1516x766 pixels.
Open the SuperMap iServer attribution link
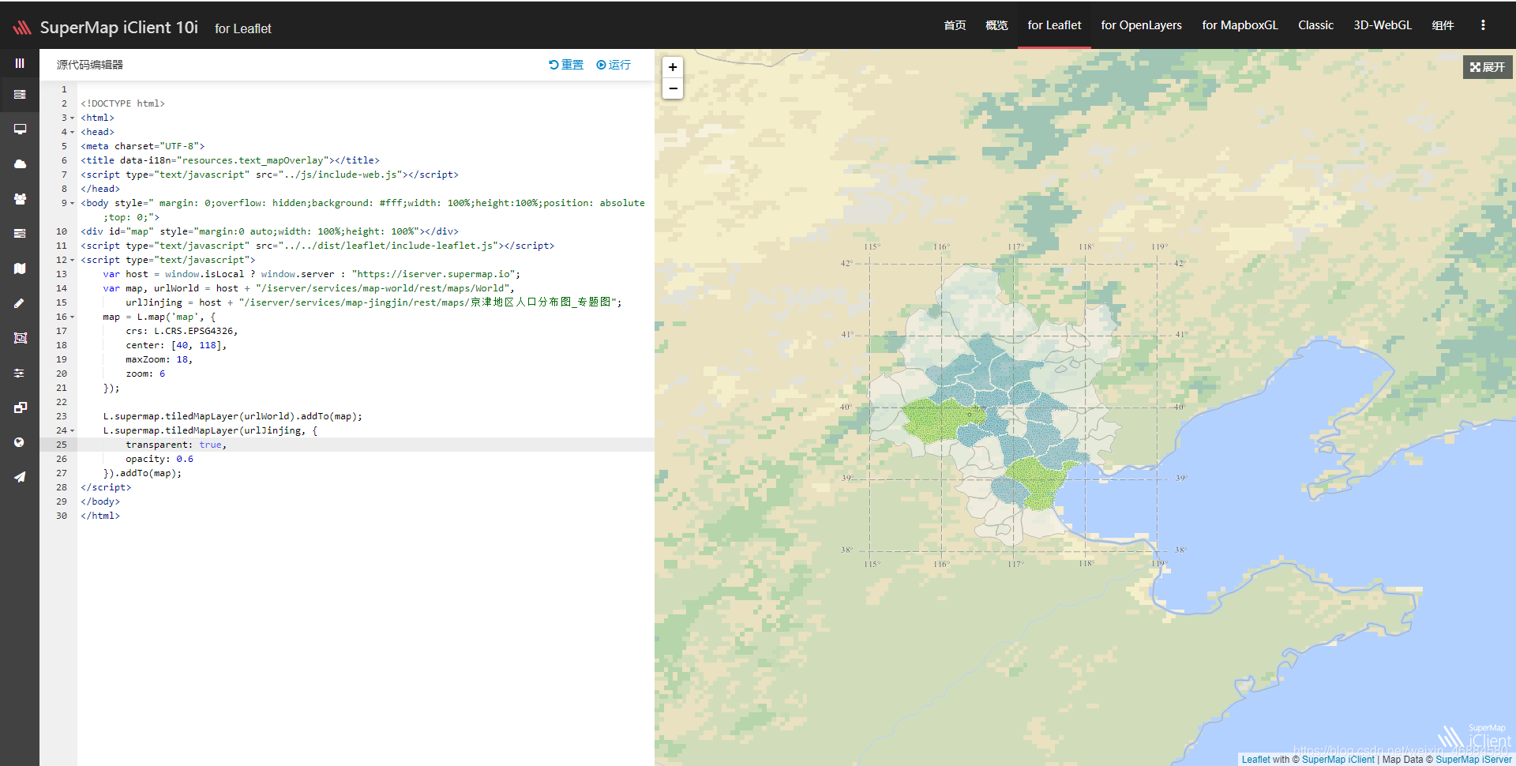1473,760
